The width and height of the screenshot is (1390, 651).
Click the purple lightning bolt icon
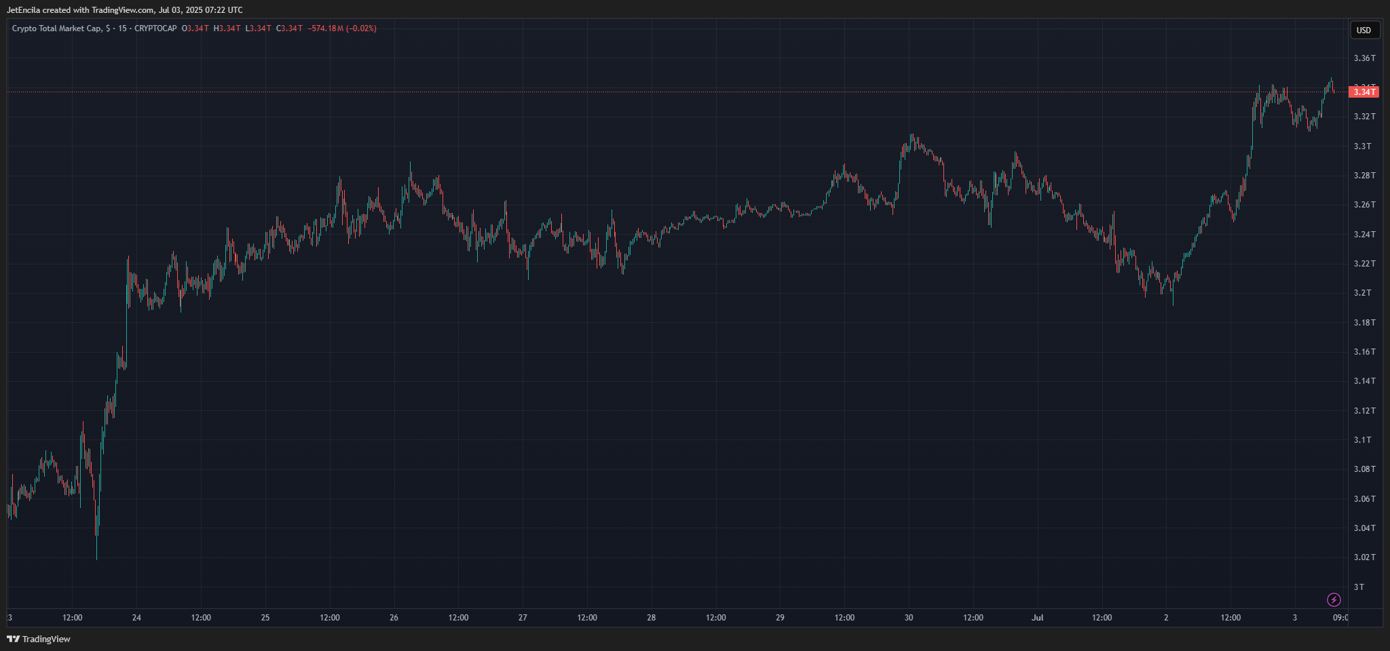pos(1334,599)
